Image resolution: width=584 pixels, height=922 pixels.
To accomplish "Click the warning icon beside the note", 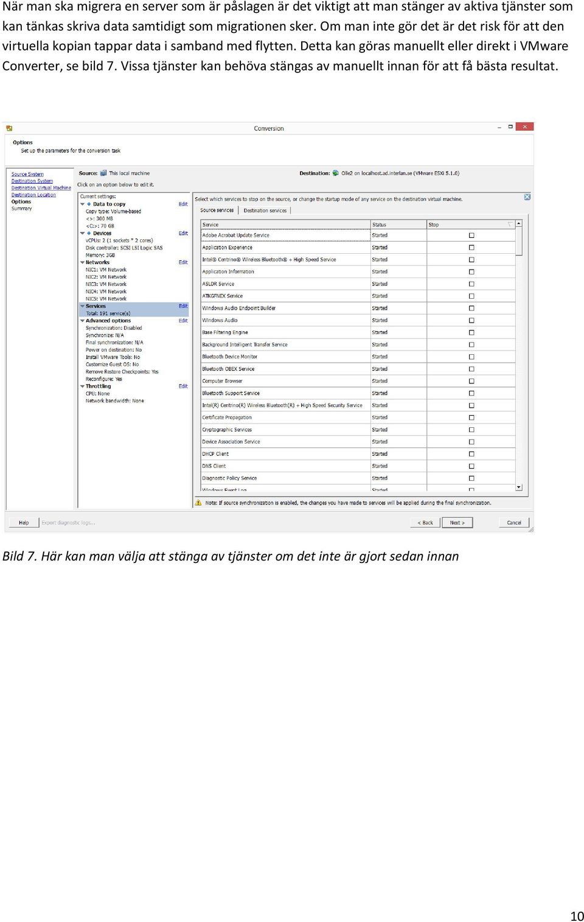I will (198, 503).
